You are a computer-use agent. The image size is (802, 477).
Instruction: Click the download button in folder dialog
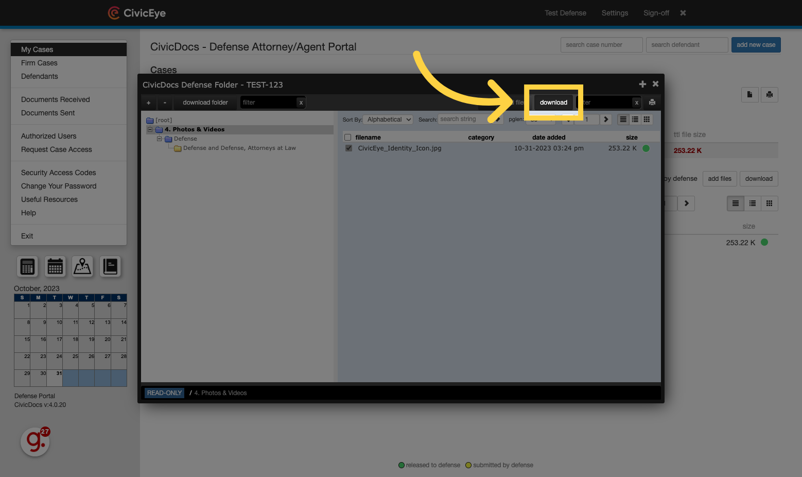click(553, 103)
